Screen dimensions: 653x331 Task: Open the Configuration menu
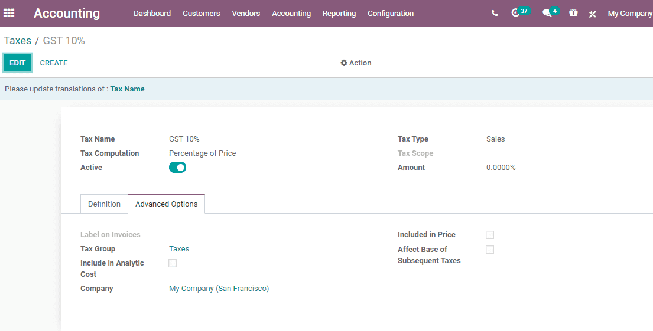[391, 14]
